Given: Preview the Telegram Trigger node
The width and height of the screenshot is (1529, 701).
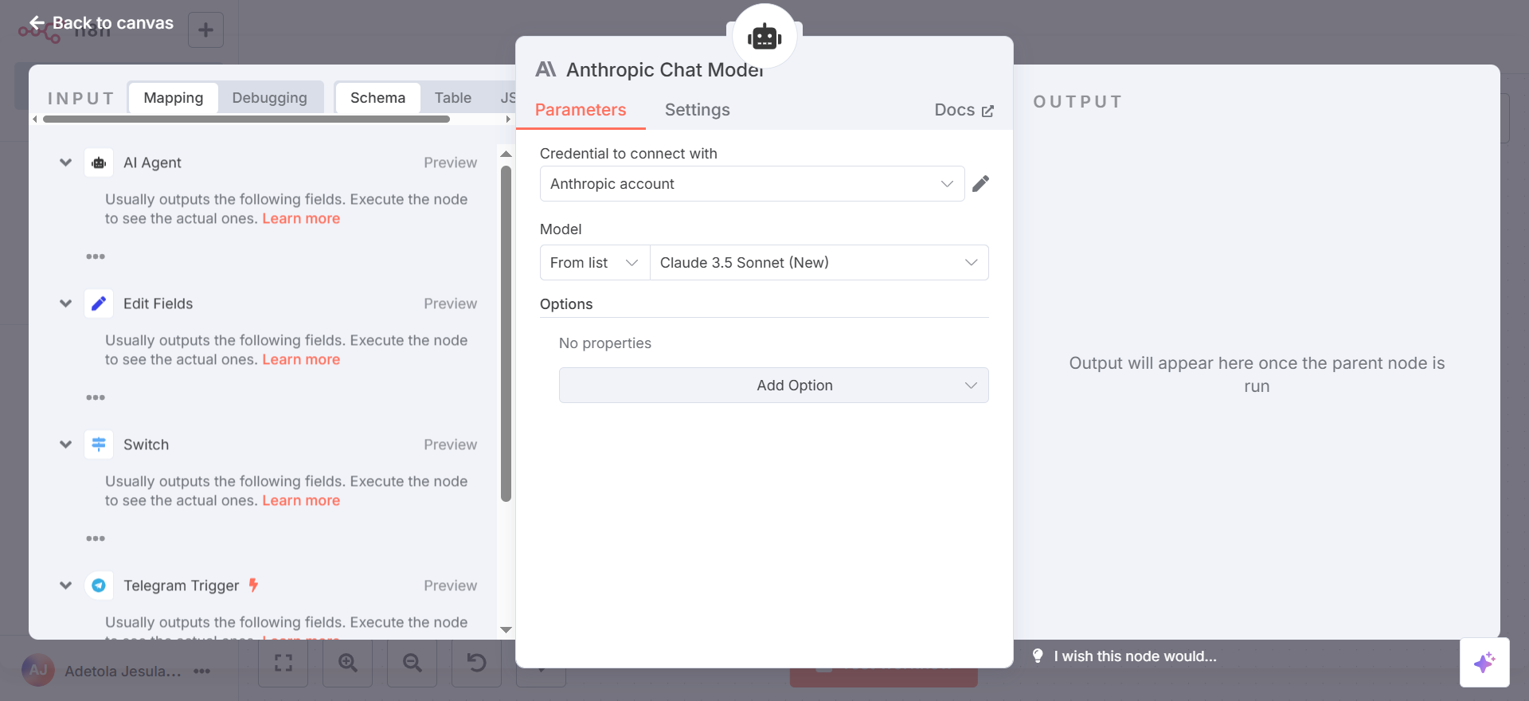Looking at the screenshot, I should [x=450, y=585].
